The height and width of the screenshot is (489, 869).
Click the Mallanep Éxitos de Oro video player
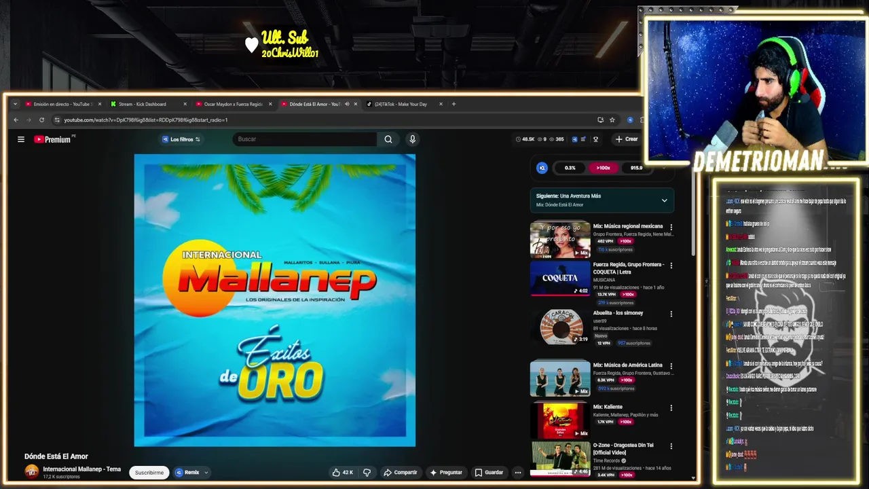pyautogui.click(x=274, y=300)
